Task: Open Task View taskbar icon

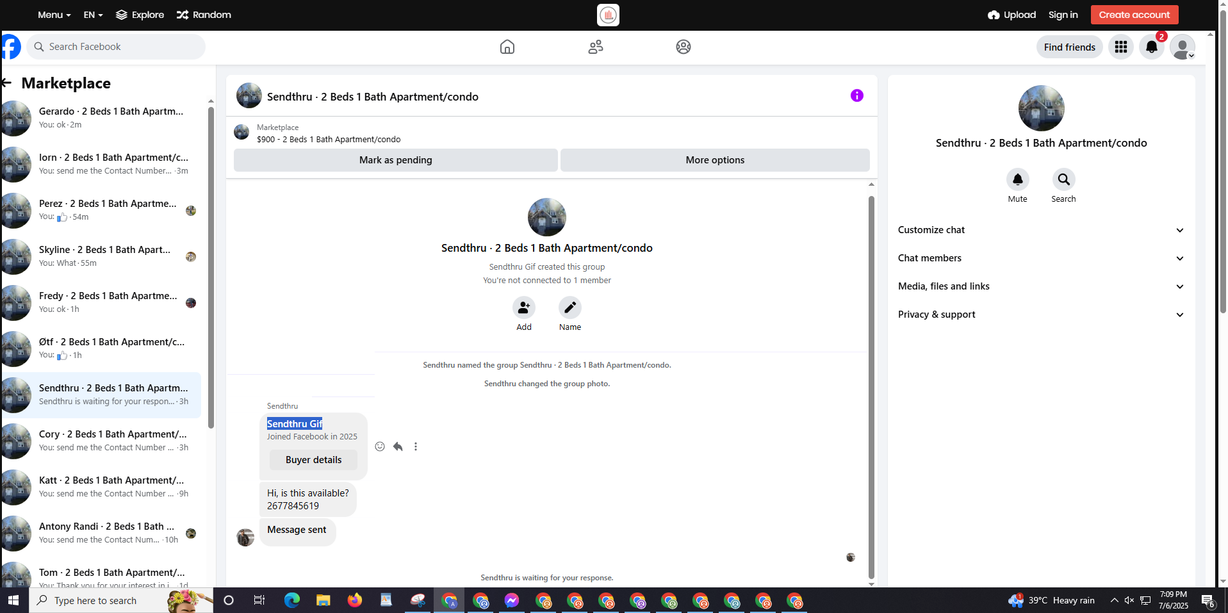Action: (x=259, y=600)
